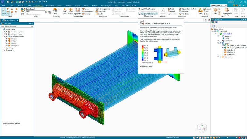Open the Mesh command

click(215, 11)
